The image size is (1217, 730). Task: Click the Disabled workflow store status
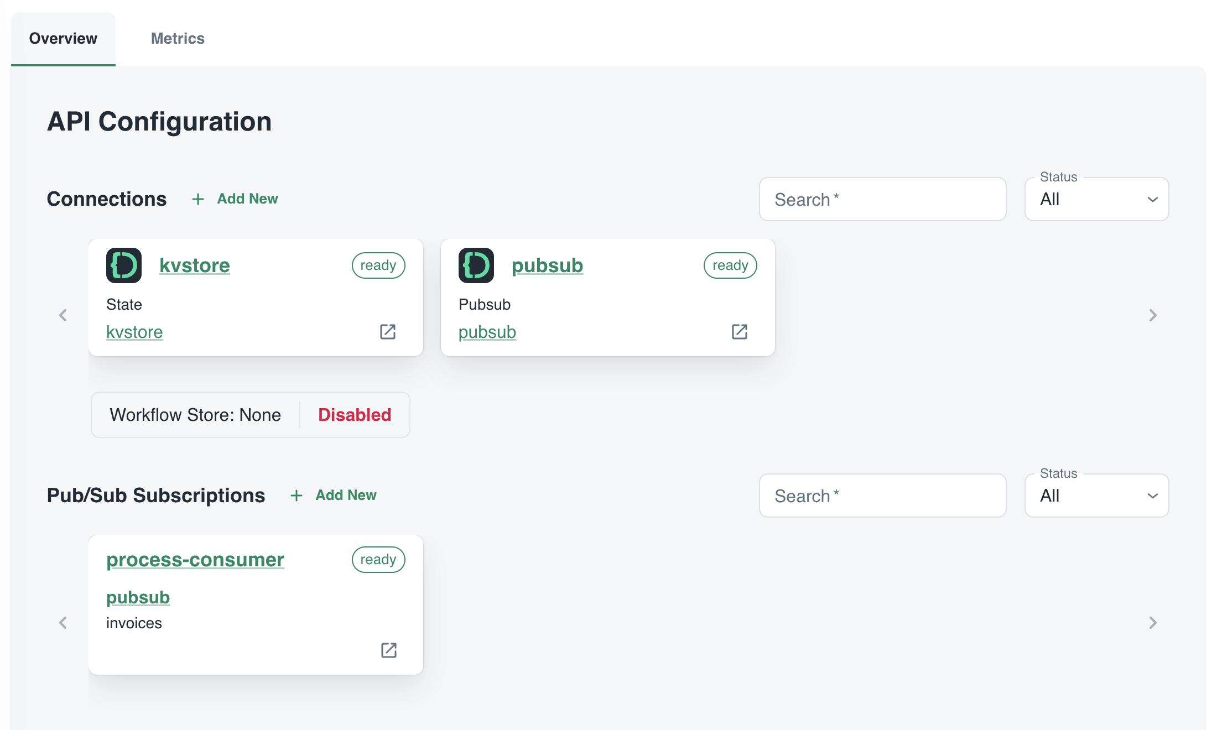tap(355, 415)
